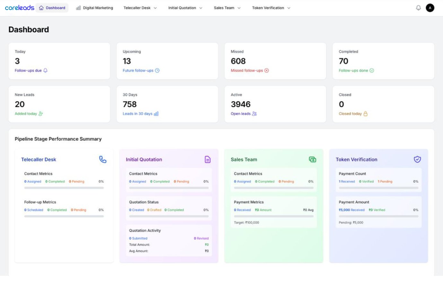
Task: Click the phone icon in Telecaller Desk card
Action: tap(103, 159)
